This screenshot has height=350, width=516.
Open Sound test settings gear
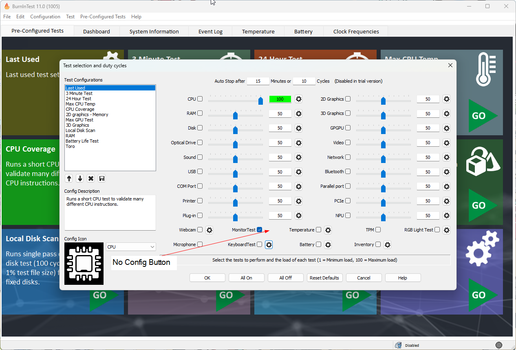[x=298, y=157]
